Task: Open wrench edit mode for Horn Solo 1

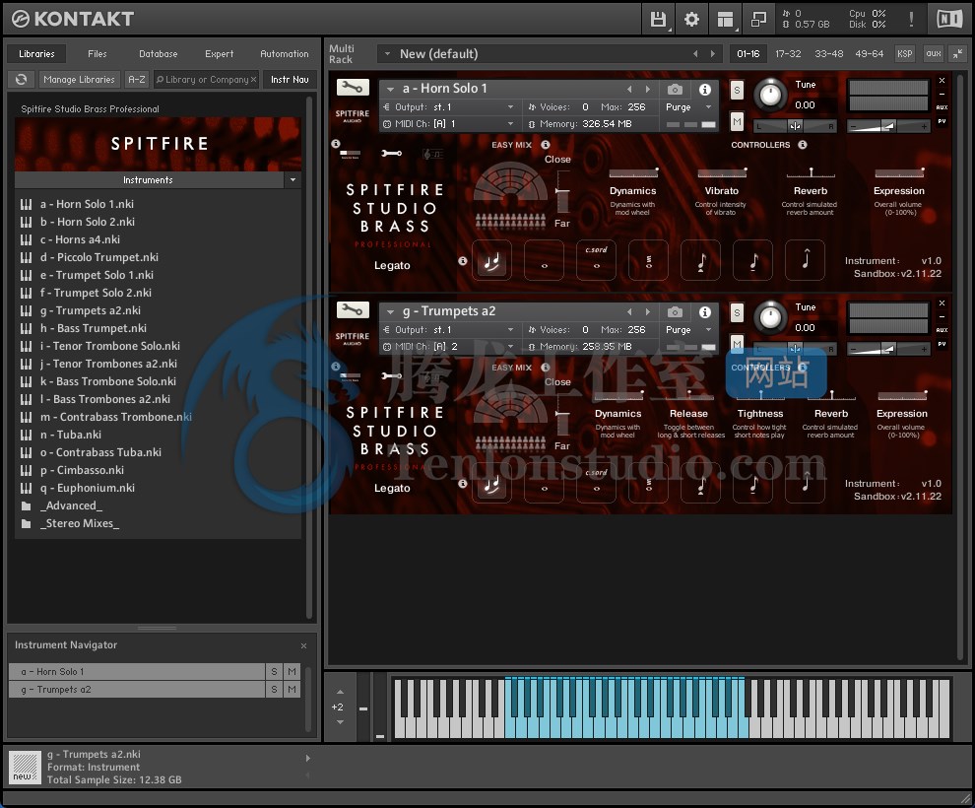Action: point(353,88)
